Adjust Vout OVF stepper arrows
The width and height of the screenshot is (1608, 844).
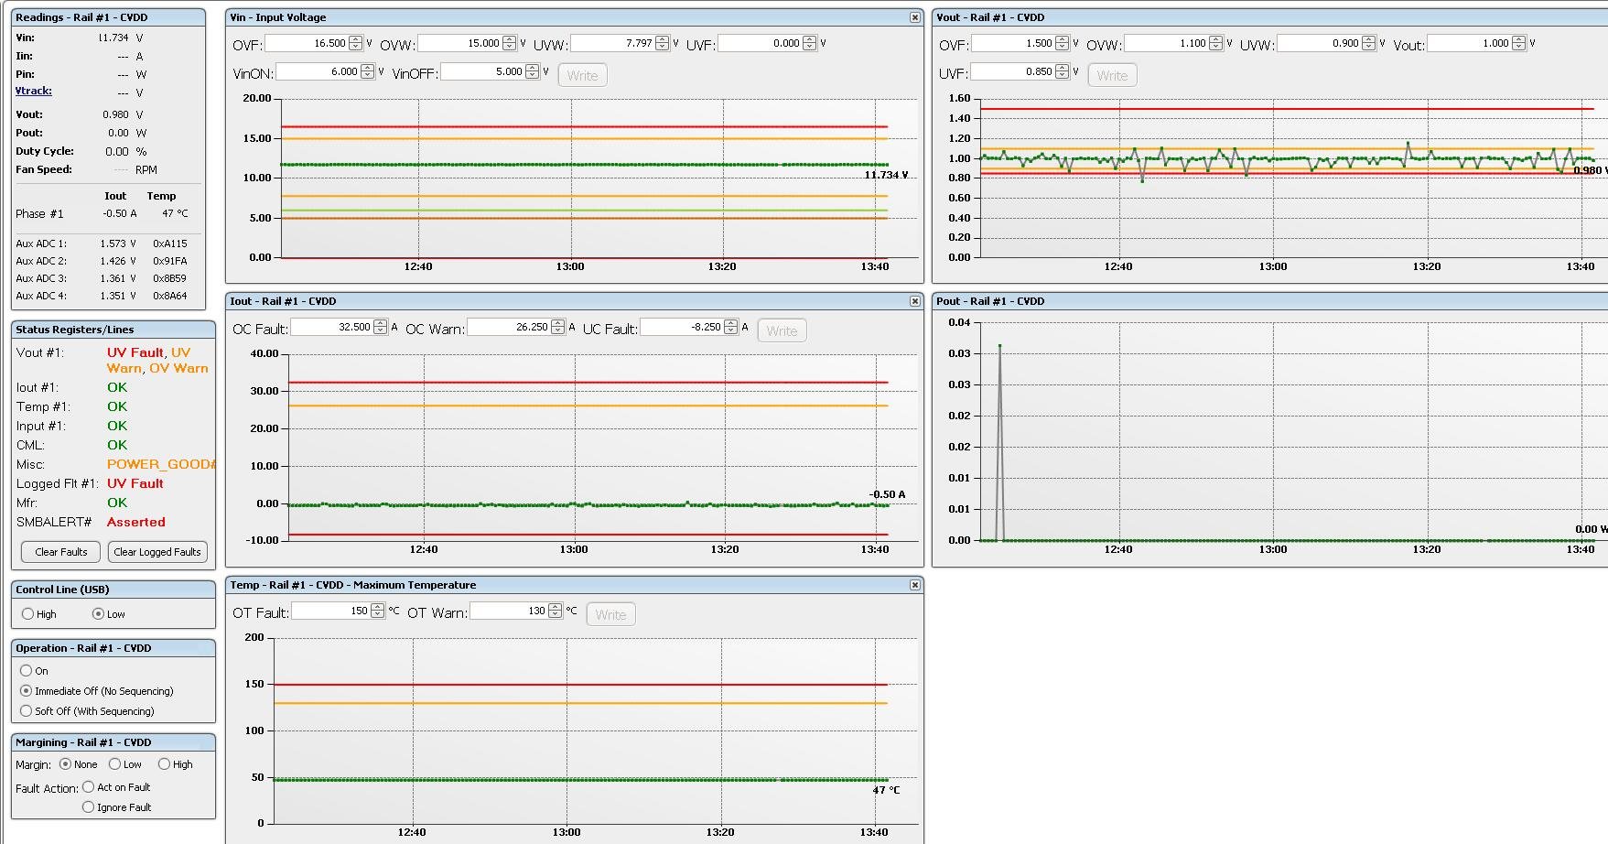coord(1063,43)
